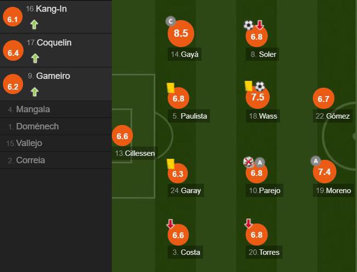Click the goal ball icon above Wass
This screenshot has width=357, height=272.
pos(260,86)
